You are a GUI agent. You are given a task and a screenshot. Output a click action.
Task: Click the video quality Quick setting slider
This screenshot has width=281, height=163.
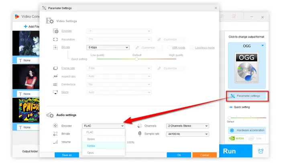pos(136,58)
